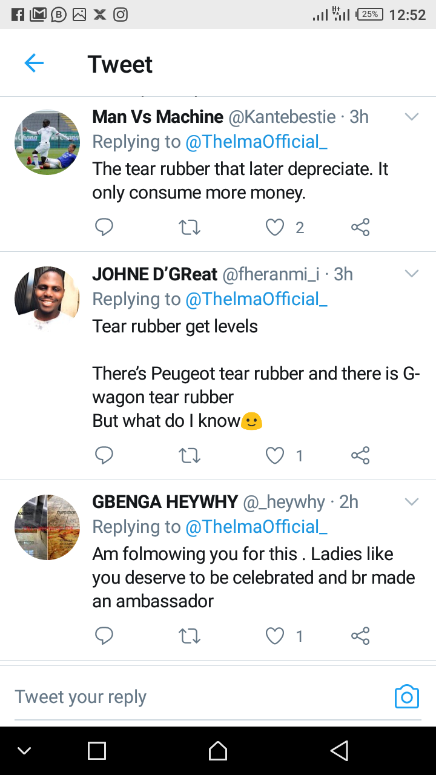Retweet JOHNE D'GReat's tweet
Viewport: 436px width, 775px height.
(190, 455)
